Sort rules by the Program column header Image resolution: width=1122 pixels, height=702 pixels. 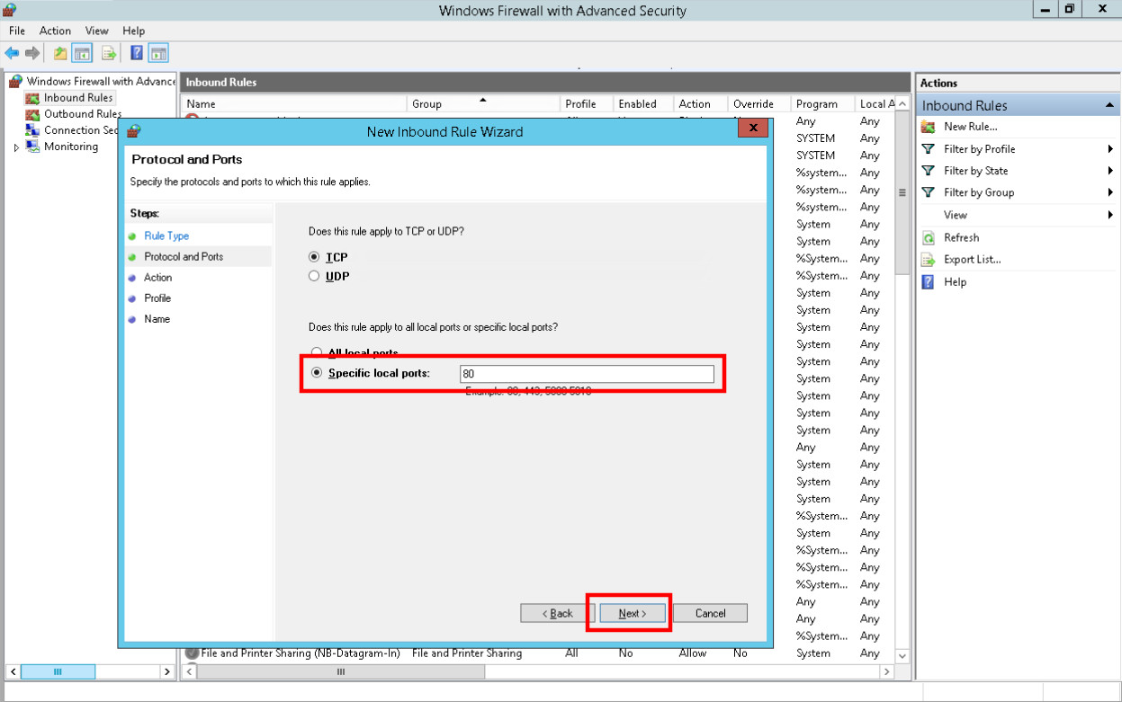click(822, 103)
